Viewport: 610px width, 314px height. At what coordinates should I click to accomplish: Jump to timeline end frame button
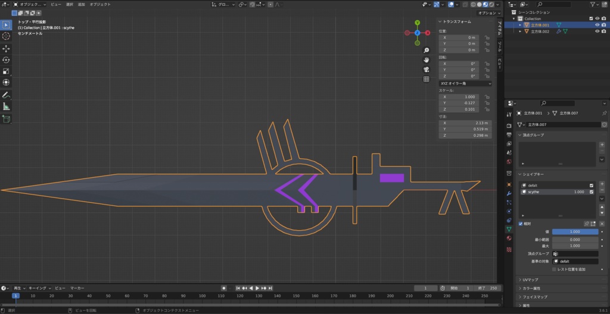270,288
